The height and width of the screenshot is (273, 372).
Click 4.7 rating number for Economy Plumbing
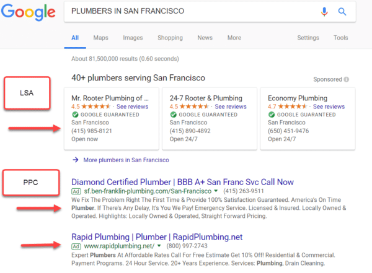[x=272, y=106]
